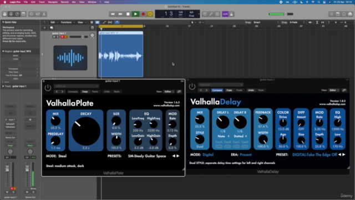Viewport: 355px width, 200px height.
Task: Click the Fast Forward transport button
Action: tap(120, 14)
